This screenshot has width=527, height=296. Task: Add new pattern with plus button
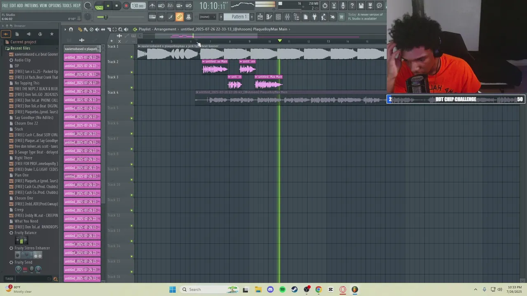[252, 17]
